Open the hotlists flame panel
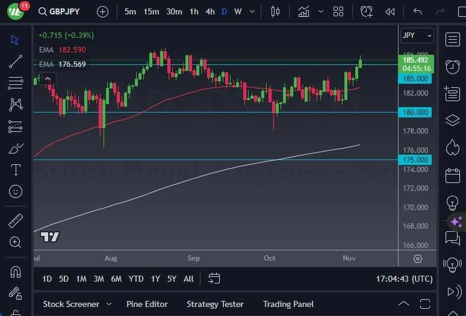This screenshot has width=466, height=316. click(x=453, y=147)
